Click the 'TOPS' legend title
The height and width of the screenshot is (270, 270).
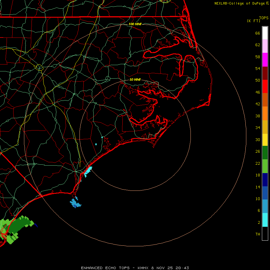264,18
